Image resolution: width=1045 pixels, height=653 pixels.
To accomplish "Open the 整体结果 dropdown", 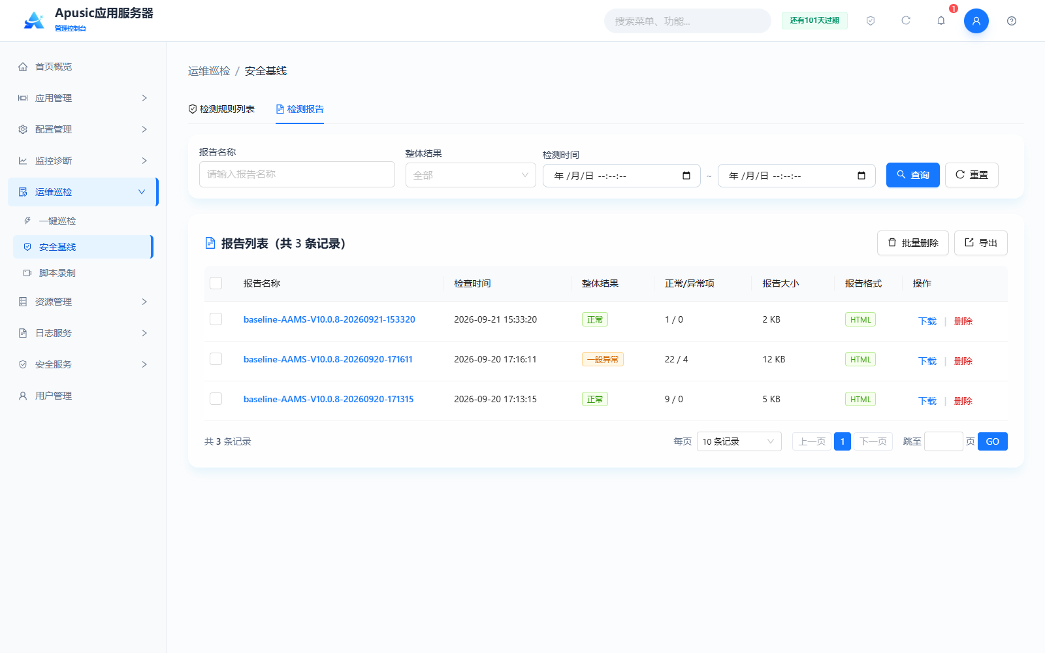I will click(x=471, y=175).
